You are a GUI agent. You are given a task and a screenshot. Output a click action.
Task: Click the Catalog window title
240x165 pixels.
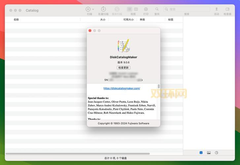click(x=32, y=11)
